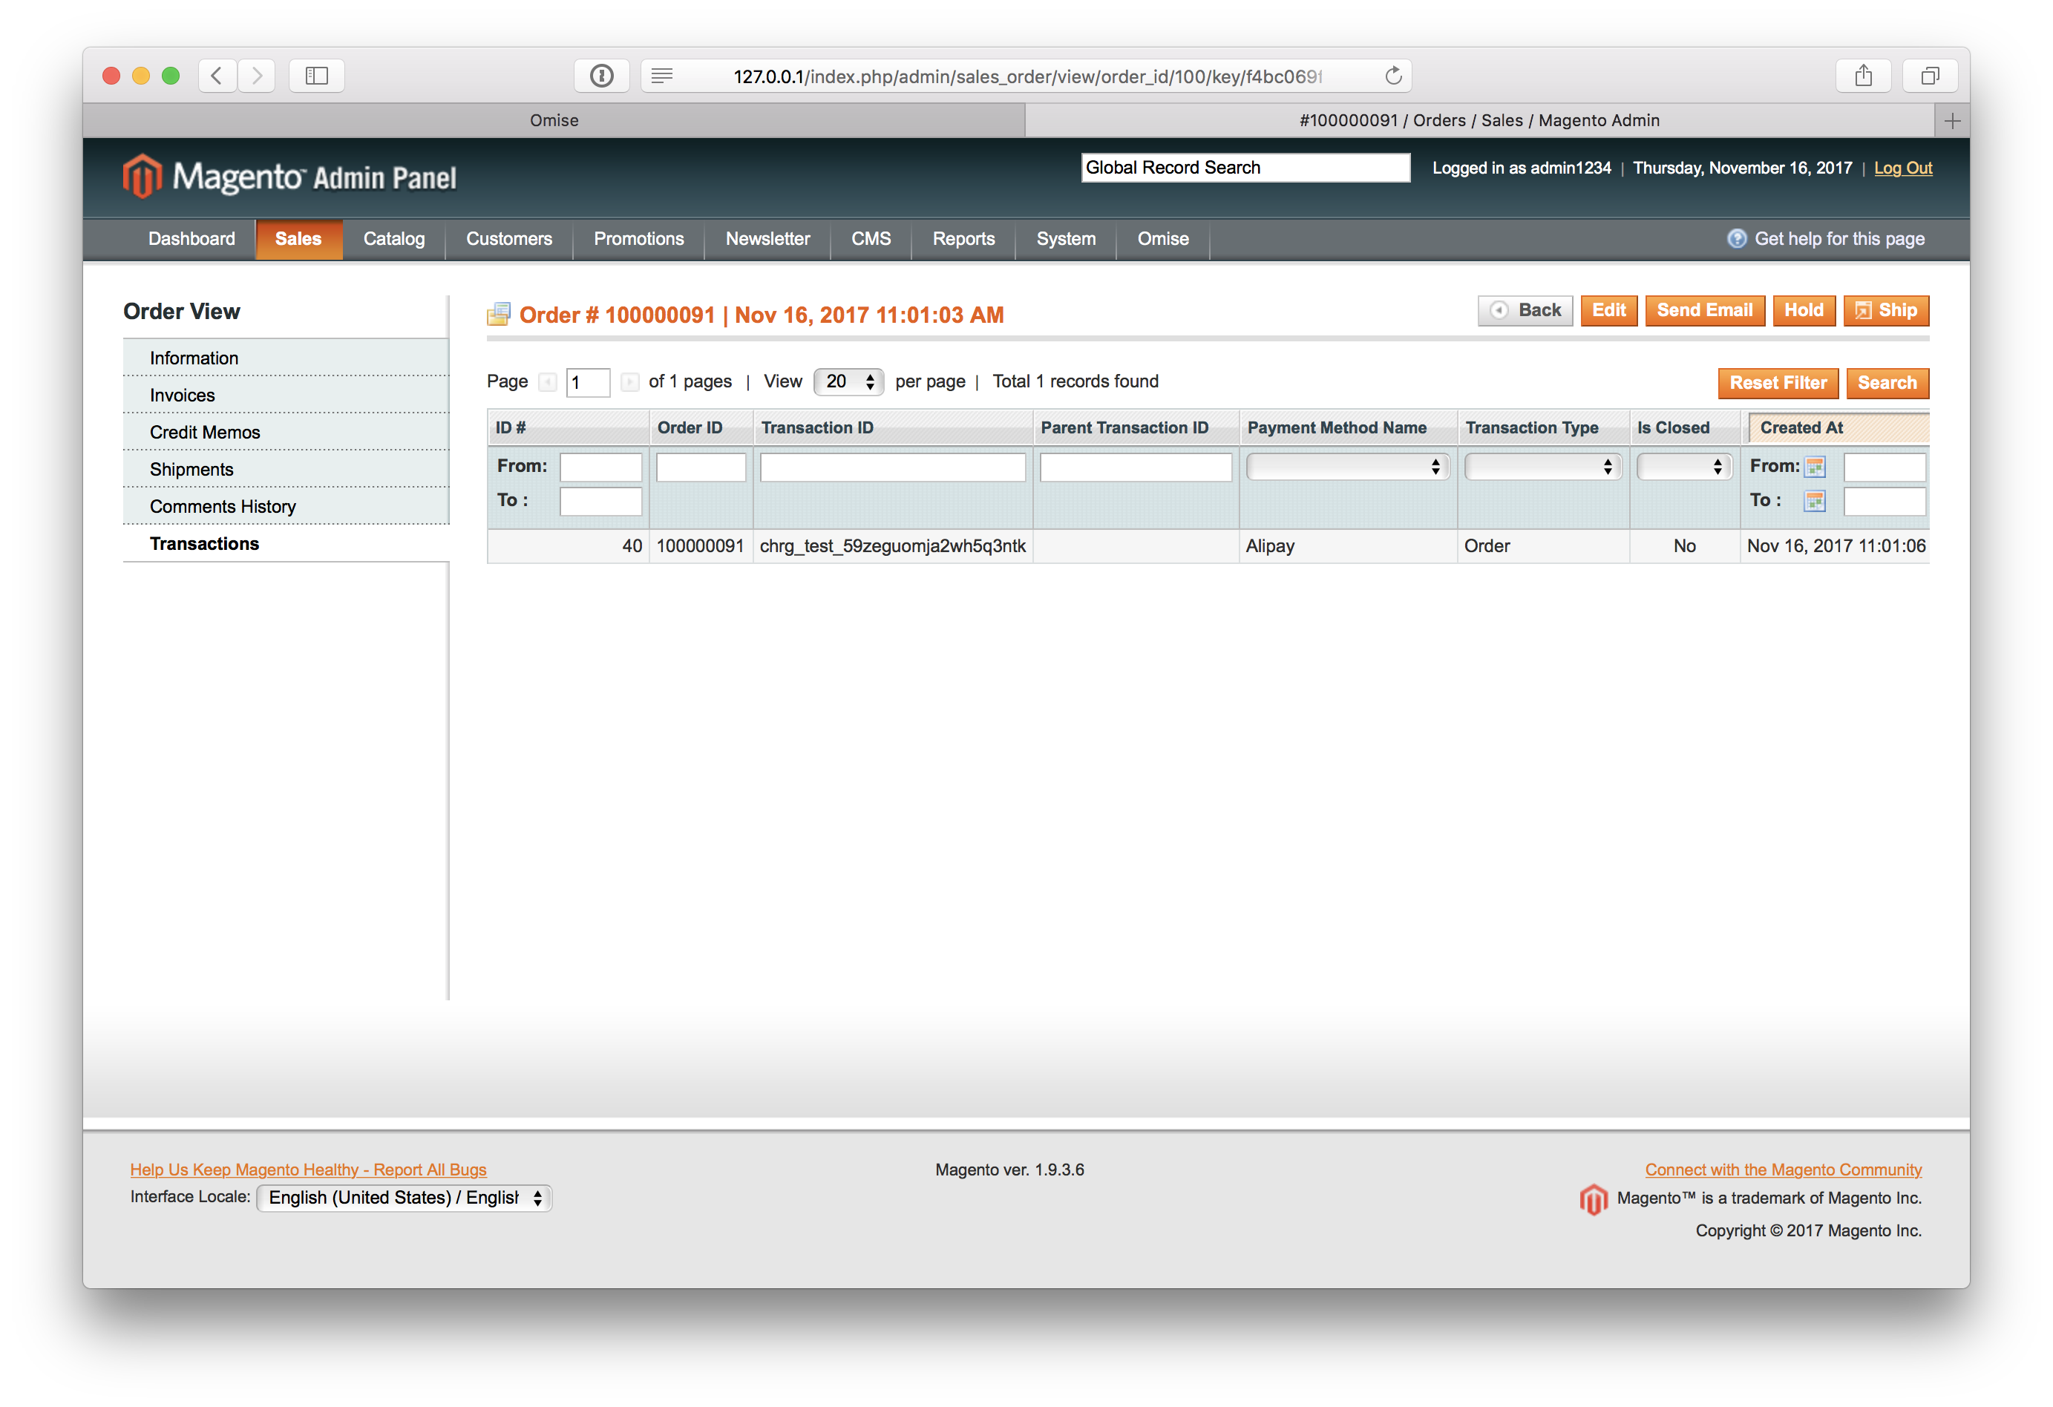
Task: Open Transaction Type filter dropdown
Action: tap(1542, 466)
